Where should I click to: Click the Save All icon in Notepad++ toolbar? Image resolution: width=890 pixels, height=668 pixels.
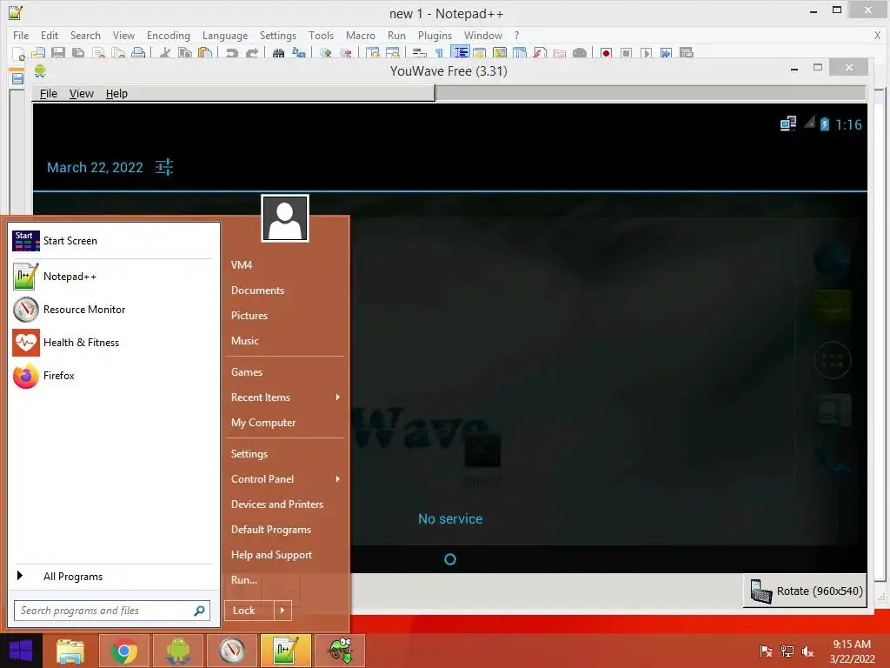point(77,53)
